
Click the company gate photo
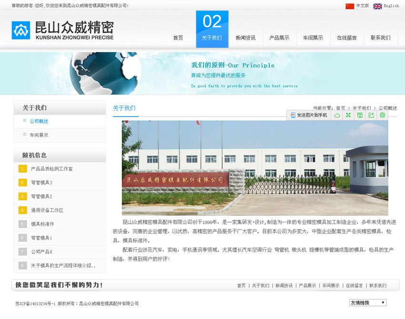[x=254, y=168]
